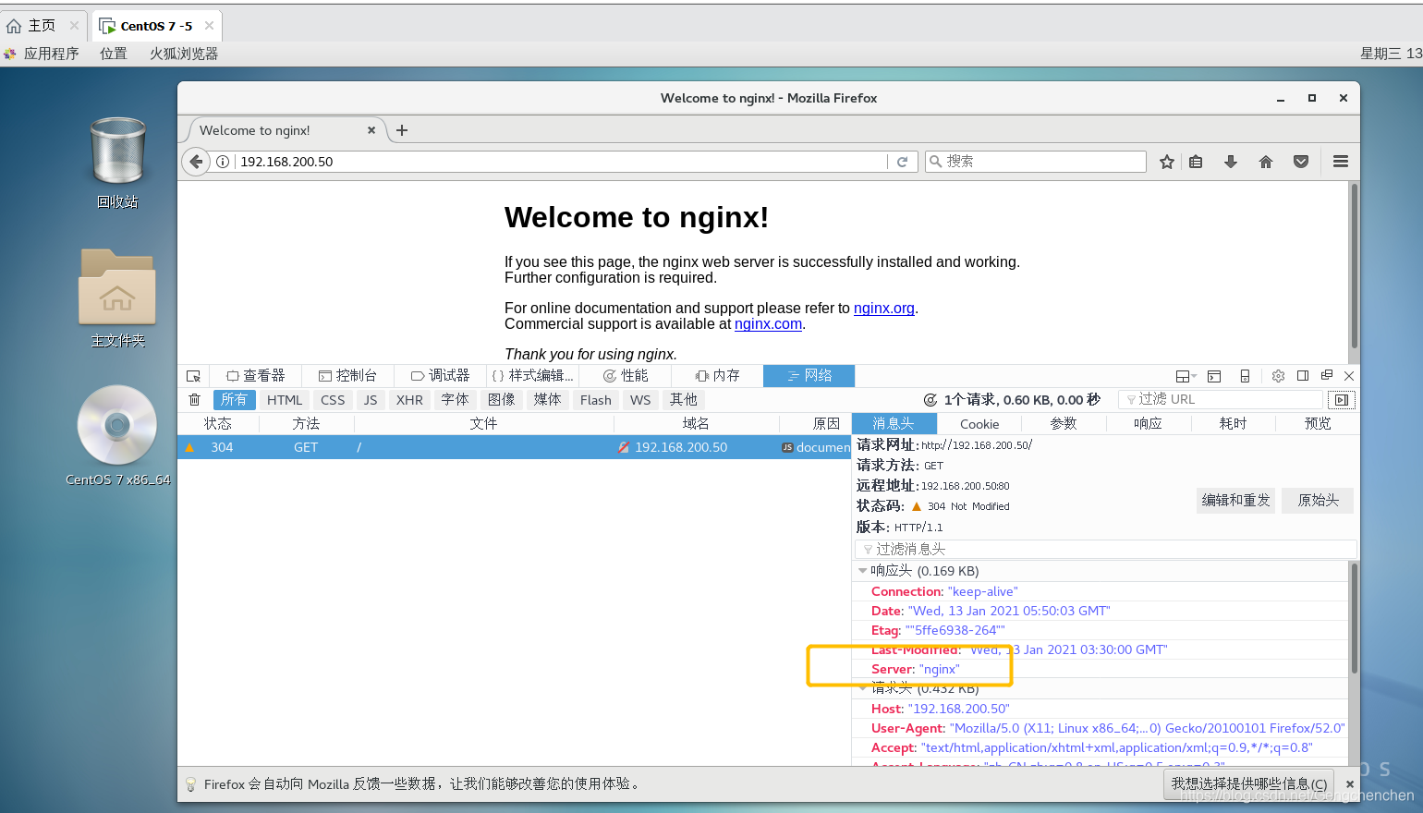Switch to the 控制台 console tab
The image size is (1423, 813).
tap(347, 376)
